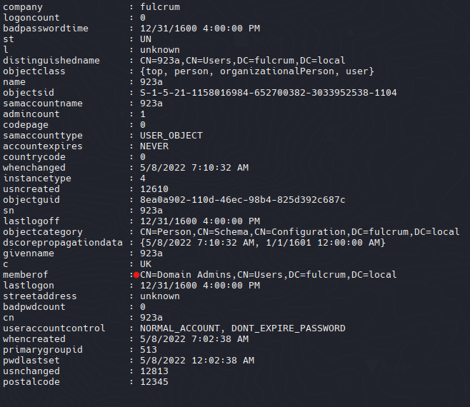Click the whencreated timestamp value
The width and height of the screenshot is (470, 407).
coord(194,339)
